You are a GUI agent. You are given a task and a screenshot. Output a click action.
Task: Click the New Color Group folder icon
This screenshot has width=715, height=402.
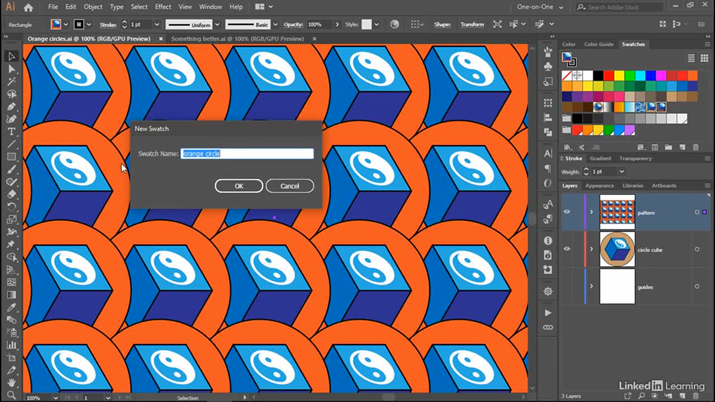click(669, 147)
